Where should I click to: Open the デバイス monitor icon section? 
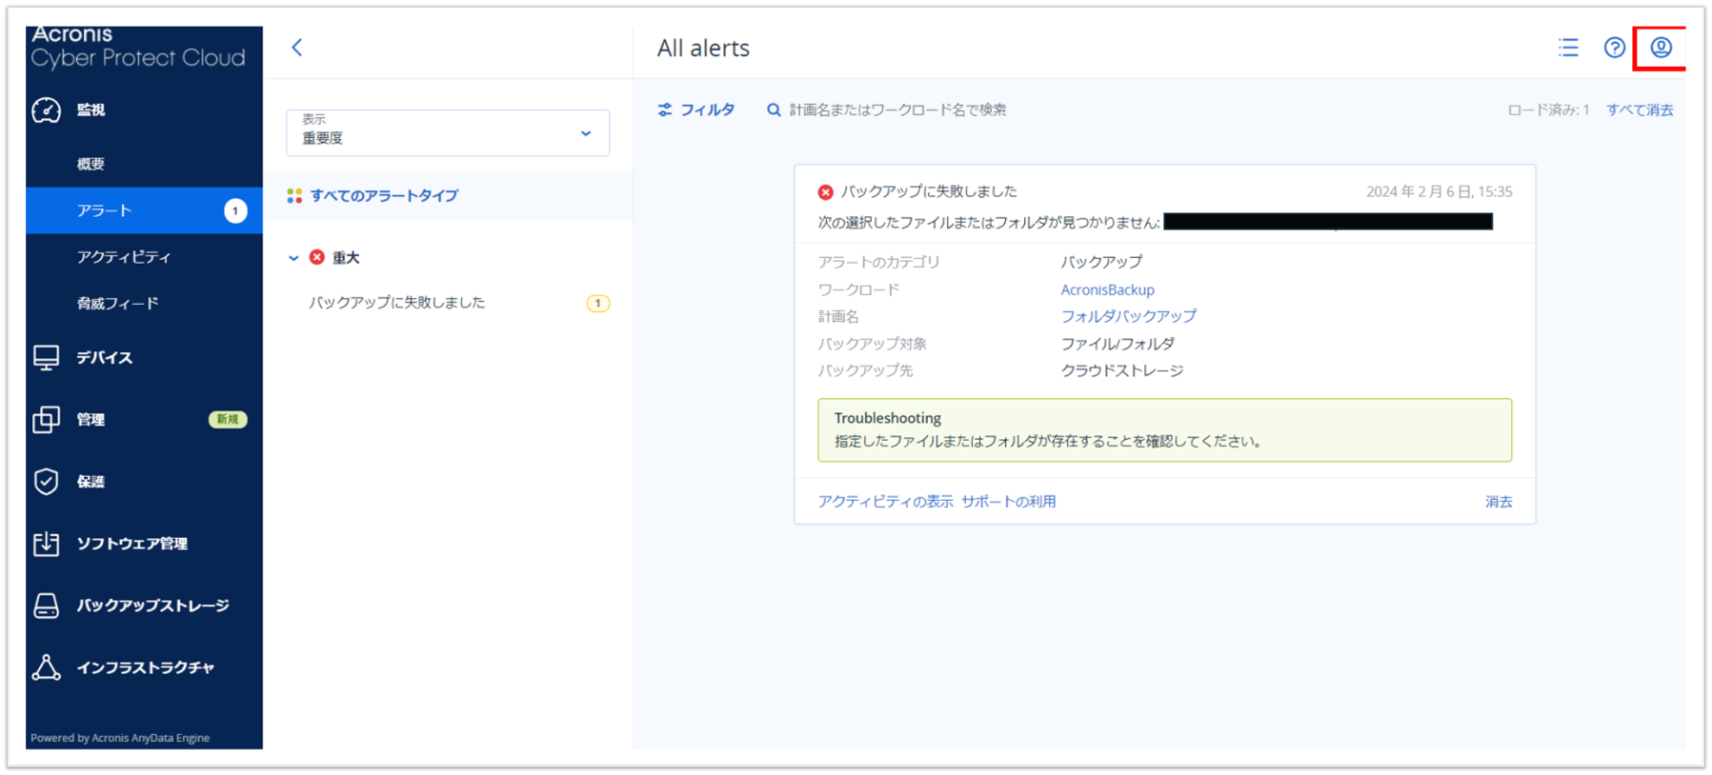tap(46, 358)
